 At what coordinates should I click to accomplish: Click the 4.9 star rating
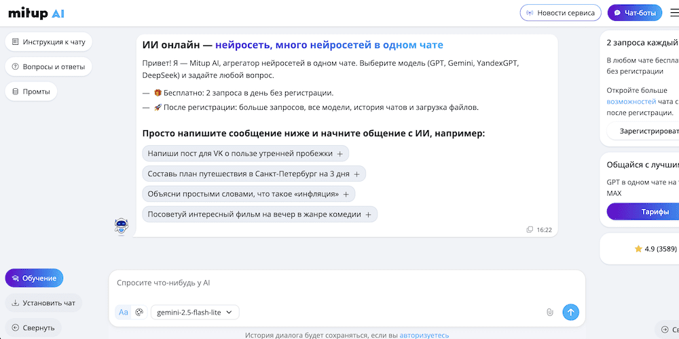(655, 249)
